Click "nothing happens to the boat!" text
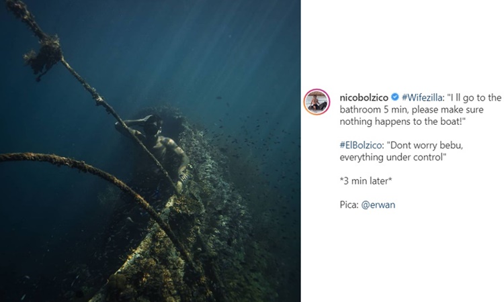This screenshot has height=302, width=504. [x=403, y=121]
